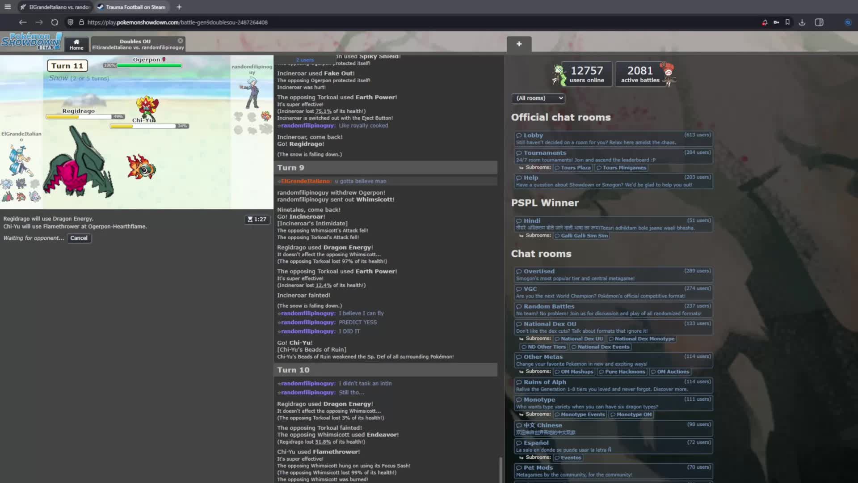Select the Doubles OU battle tab
This screenshot has height=483, width=858.
click(135, 44)
